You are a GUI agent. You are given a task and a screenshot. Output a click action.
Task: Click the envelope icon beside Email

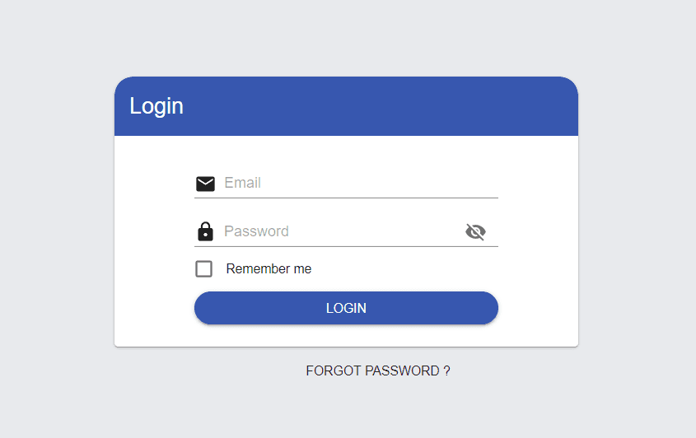click(x=205, y=184)
